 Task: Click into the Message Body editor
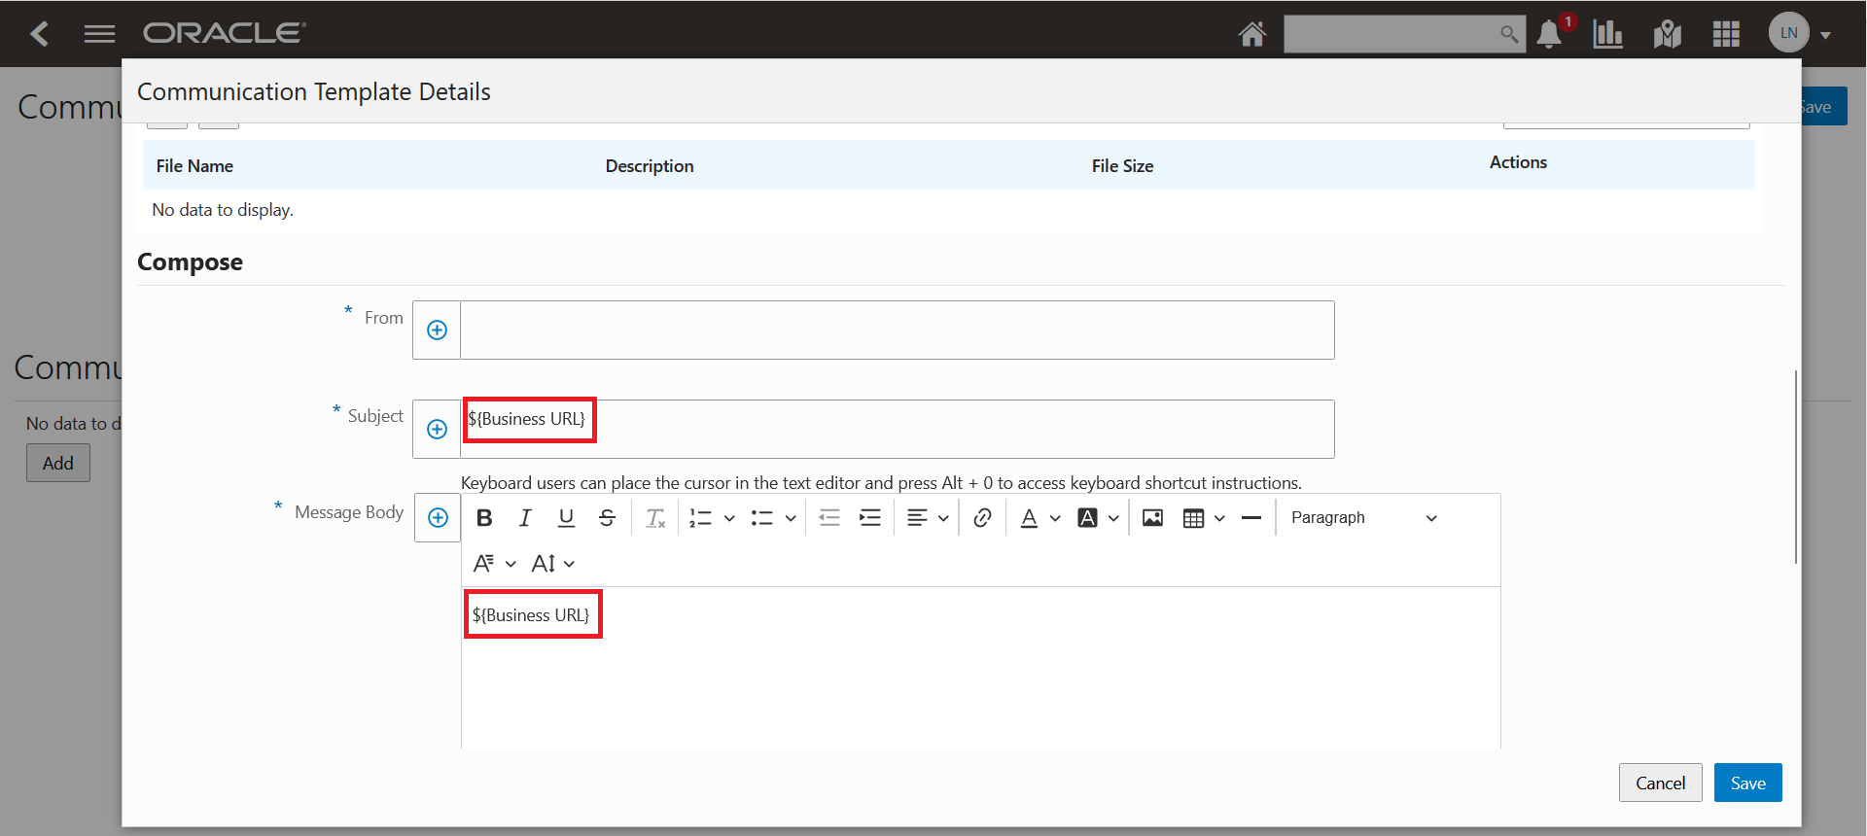pyautogui.click(x=980, y=668)
